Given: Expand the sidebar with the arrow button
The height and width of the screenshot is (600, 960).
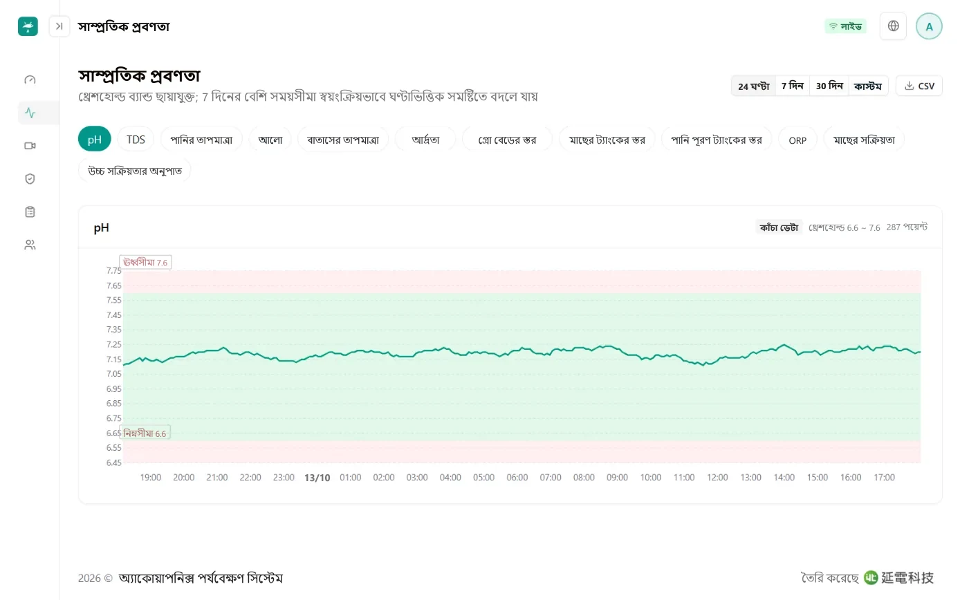Looking at the screenshot, I should coord(59,26).
